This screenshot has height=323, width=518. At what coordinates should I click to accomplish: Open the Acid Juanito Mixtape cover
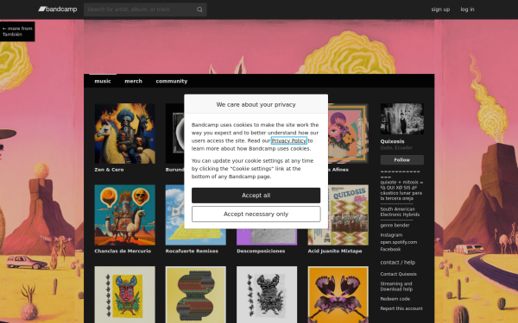point(338,214)
